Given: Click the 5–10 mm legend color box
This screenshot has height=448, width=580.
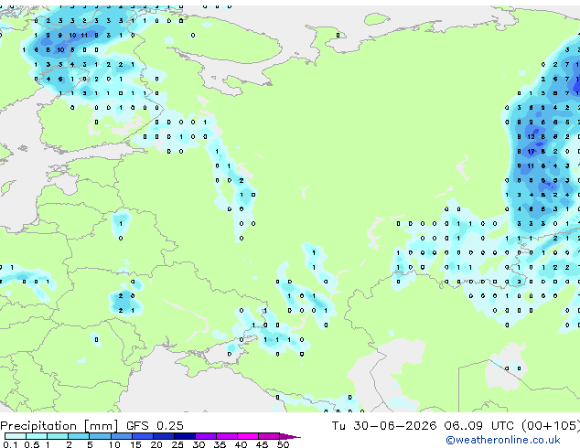Looking at the screenshot, I should [101, 436].
